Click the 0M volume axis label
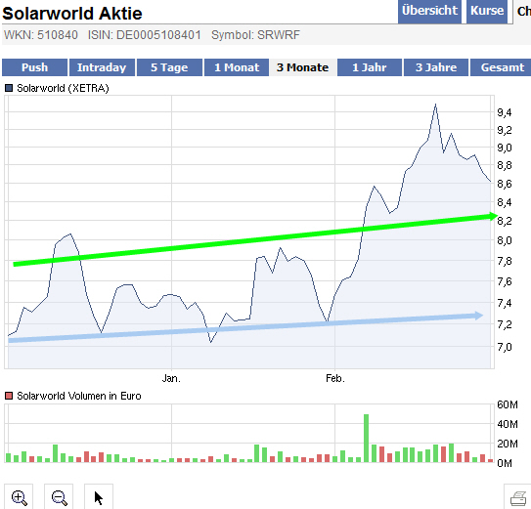 (505, 463)
